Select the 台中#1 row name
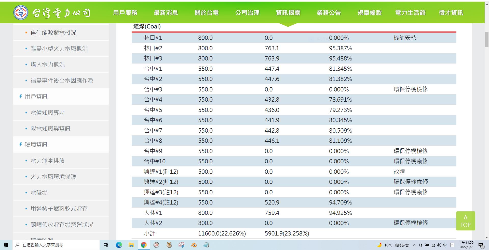 tap(153, 69)
